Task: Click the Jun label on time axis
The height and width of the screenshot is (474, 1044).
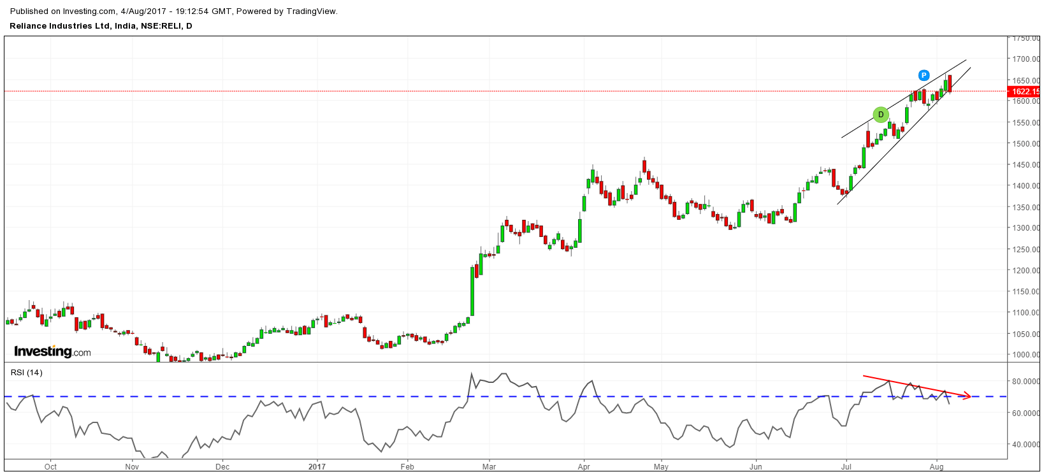Action: point(756,466)
